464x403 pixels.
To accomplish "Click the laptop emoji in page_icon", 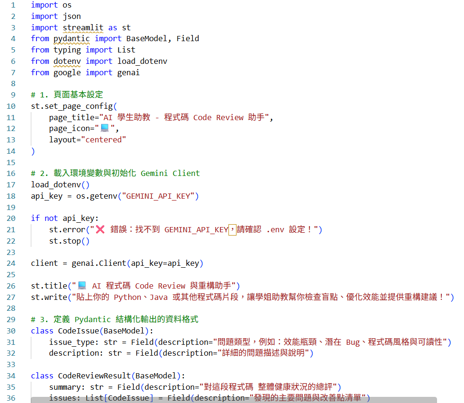I will (105, 128).
